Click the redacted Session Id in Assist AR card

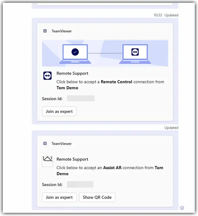click(80, 184)
